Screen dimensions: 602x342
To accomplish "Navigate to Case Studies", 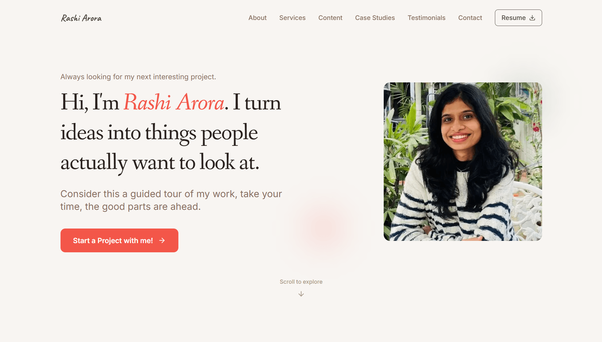I will coord(375,18).
